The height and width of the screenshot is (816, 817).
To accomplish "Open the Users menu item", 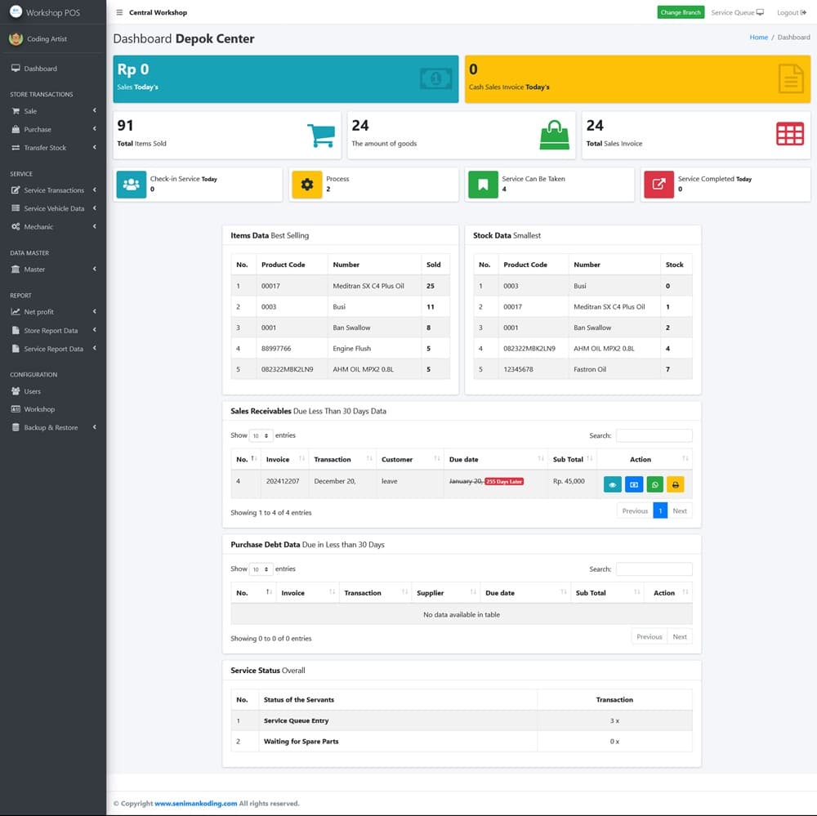I will click(32, 391).
